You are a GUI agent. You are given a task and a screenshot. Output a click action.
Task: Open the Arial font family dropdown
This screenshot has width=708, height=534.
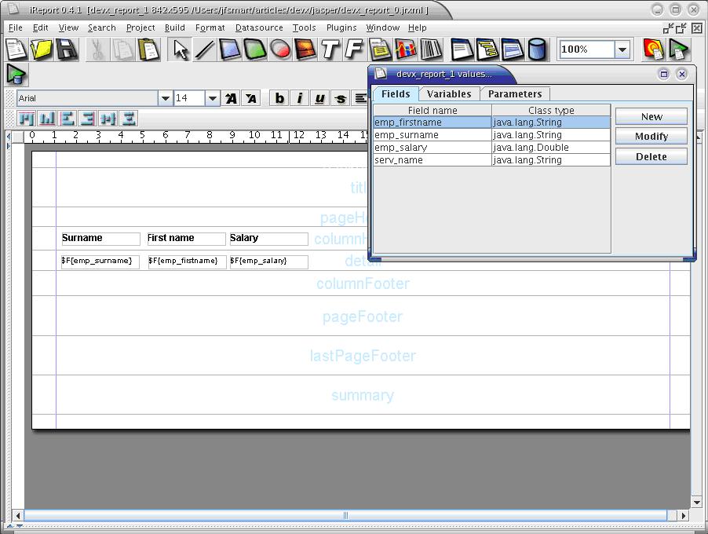(166, 98)
